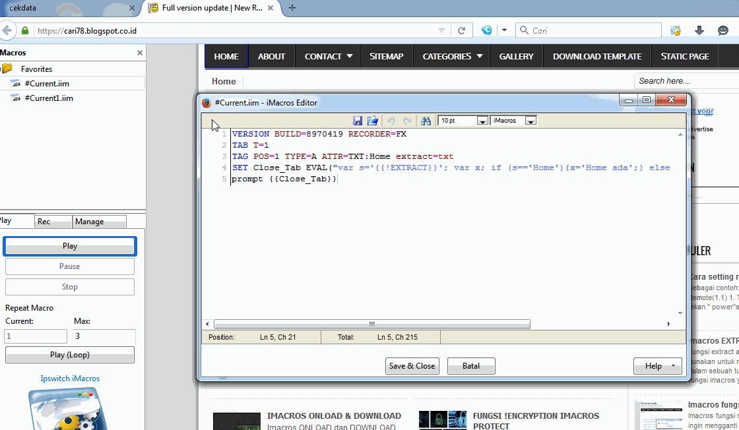
Task: Click the Stop button
Action: click(70, 287)
